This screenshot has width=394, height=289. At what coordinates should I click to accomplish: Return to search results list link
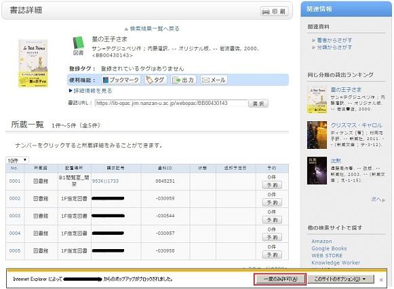152,28
